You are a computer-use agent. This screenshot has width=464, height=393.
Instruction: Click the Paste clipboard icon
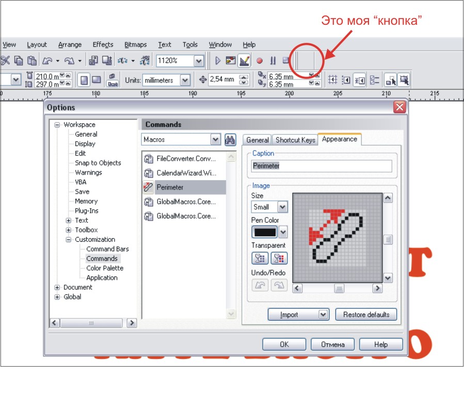click(32, 61)
